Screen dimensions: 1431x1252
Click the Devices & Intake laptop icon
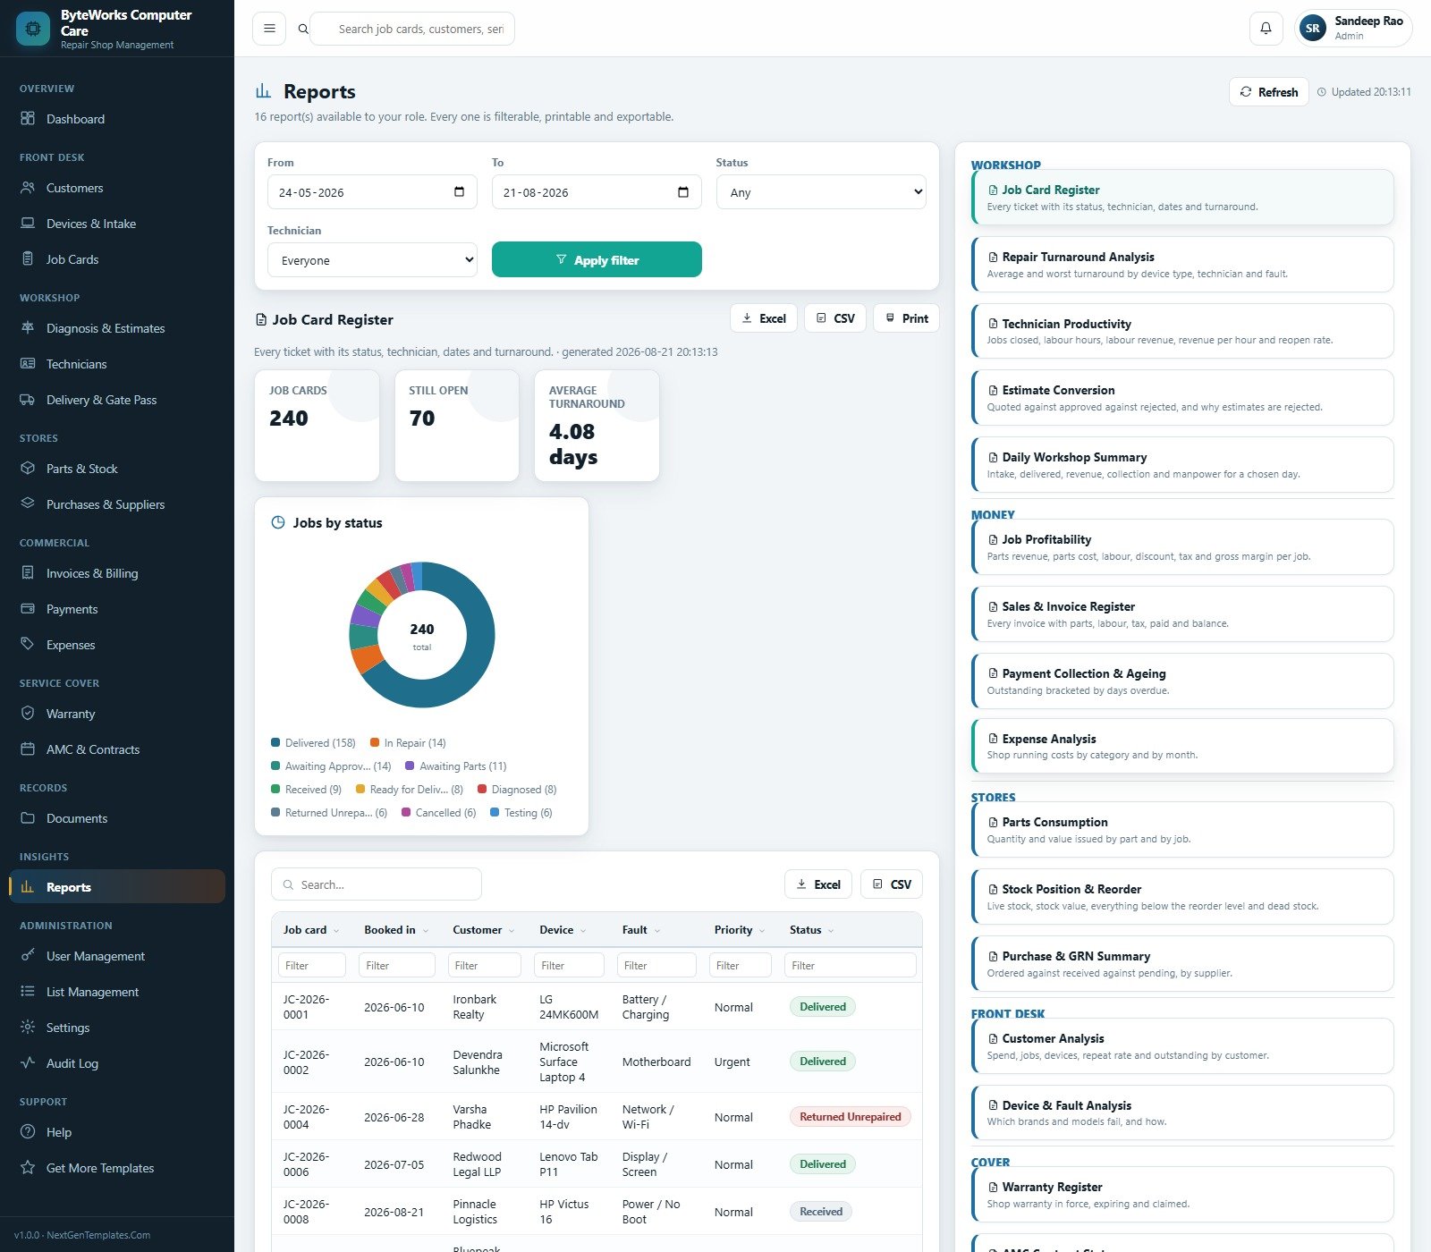point(28,224)
